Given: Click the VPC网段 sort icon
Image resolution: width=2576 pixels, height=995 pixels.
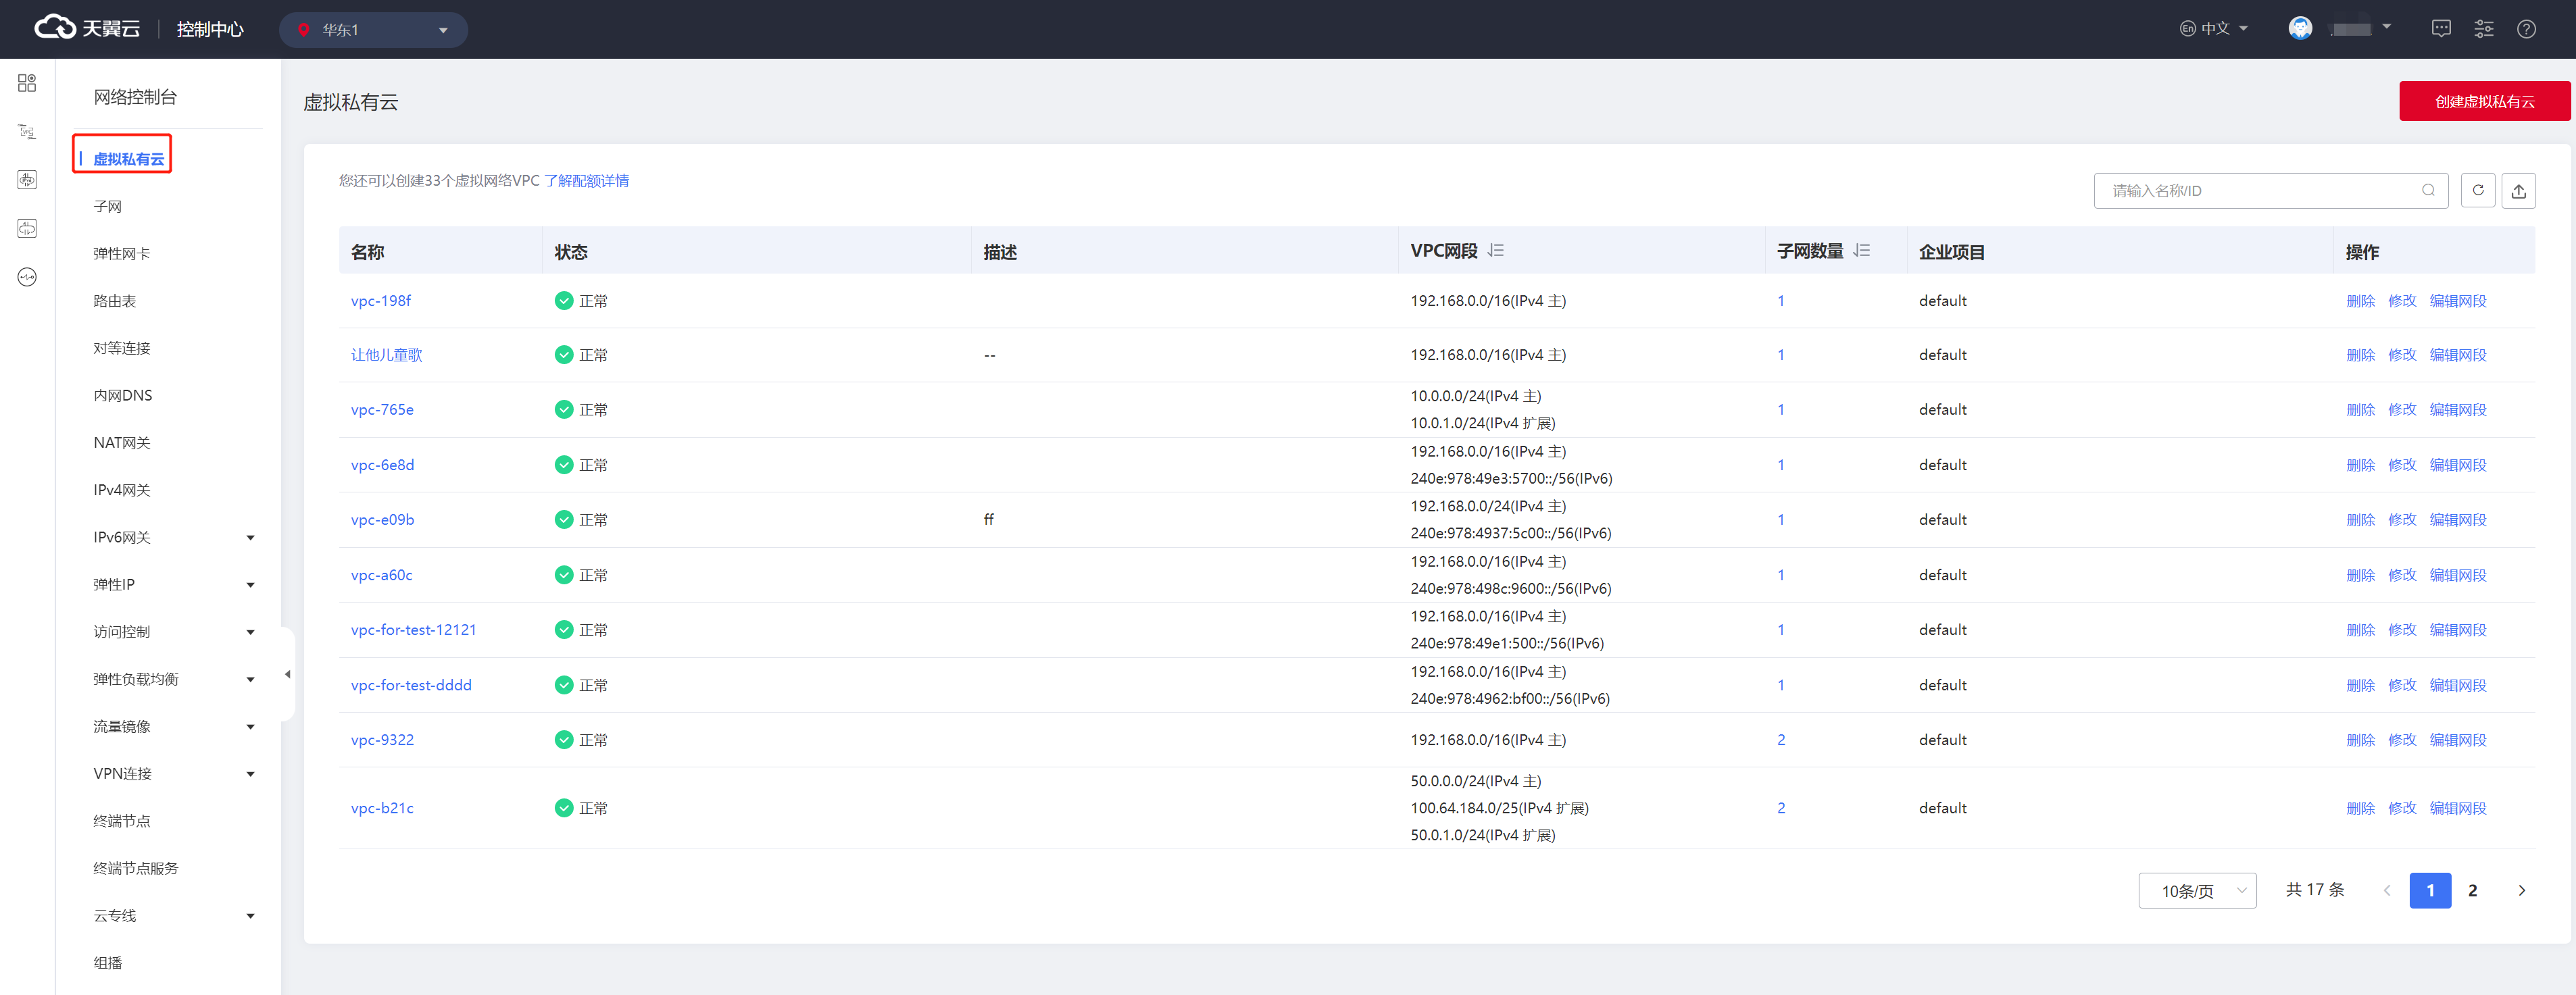Looking at the screenshot, I should [x=1496, y=251].
